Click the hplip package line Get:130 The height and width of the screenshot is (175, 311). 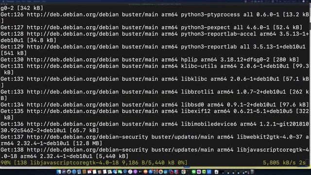click(150, 59)
